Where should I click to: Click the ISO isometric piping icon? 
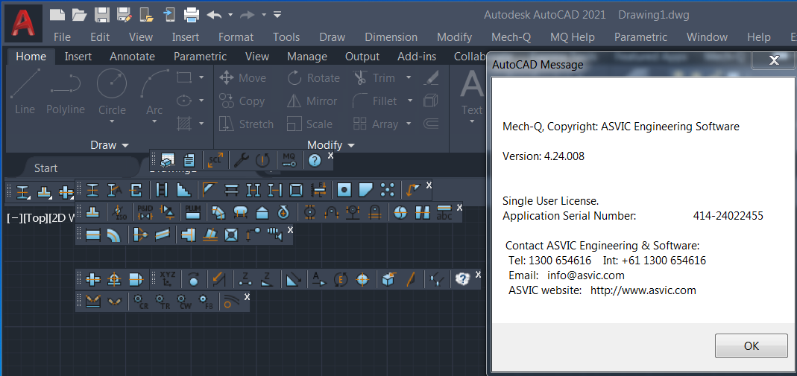[119, 212]
